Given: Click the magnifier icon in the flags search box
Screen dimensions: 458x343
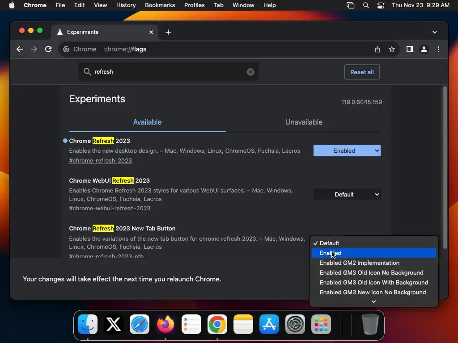Looking at the screenshot, I should (x=87, y=72).
